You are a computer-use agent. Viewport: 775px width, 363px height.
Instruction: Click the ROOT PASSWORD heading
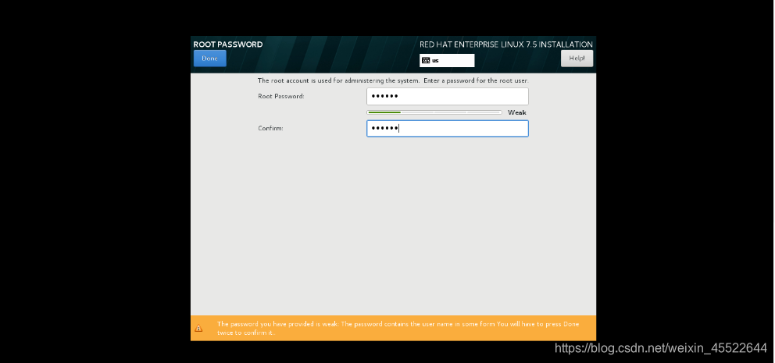tap(228, 44)
